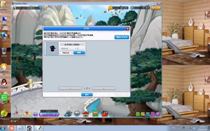This screenshot has width=210, height=131.
Task: Click the blue confirm button at the dialog bottom
Action: click(87, 94)
